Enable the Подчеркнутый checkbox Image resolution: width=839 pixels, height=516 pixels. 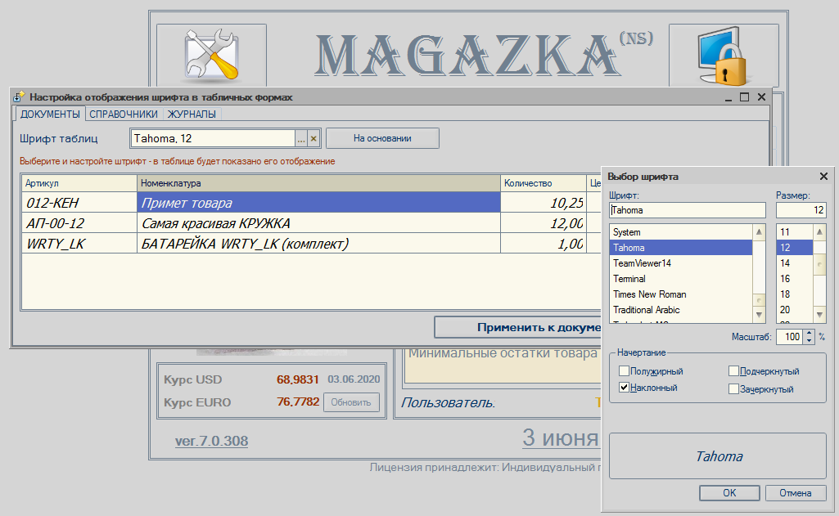(733, 370)
